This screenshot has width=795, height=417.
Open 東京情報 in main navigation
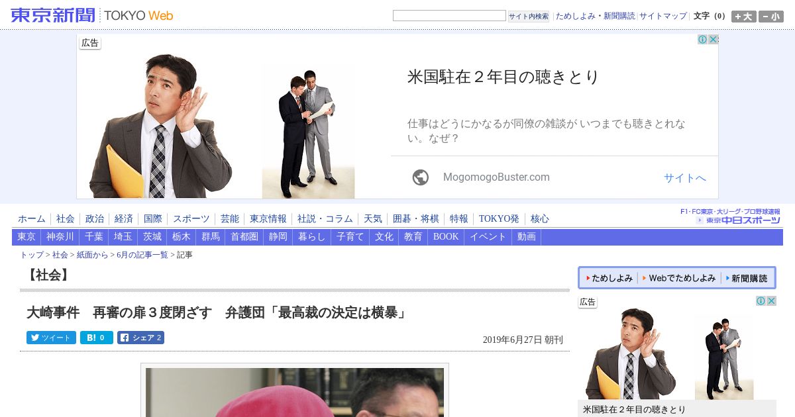[268, 218]
